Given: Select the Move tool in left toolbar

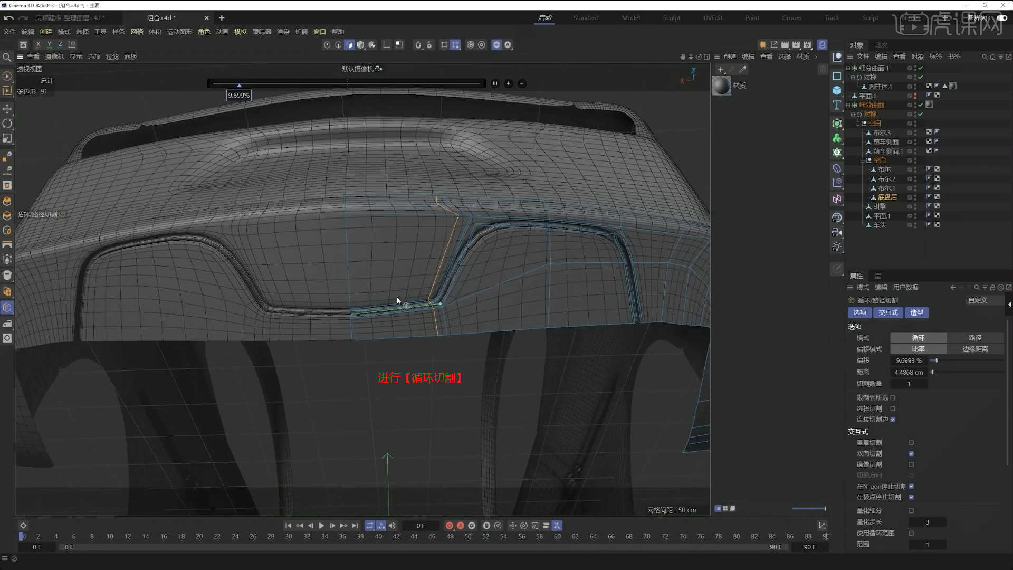Looking at the screenshot, I should click(x=7, y=109).
